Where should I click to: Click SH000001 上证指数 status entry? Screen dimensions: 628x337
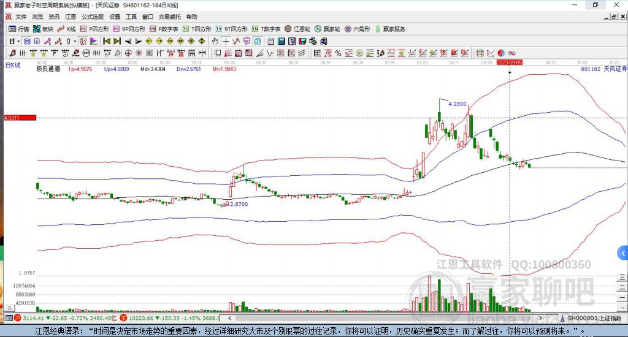591,318
